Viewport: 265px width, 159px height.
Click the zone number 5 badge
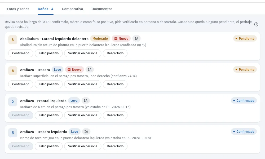(x=13, y=133)
